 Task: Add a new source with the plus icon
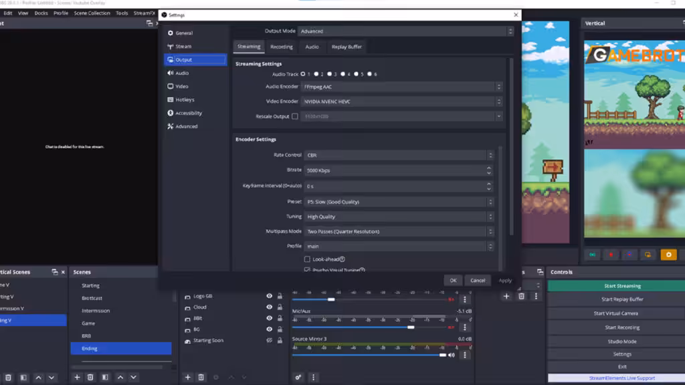[187, 378]
